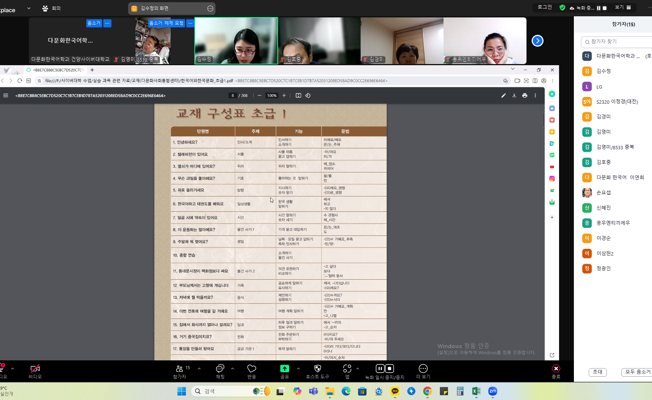Rotate the PDF page with rotate icon
Screen dimensions: 652x400
[308, 96]
